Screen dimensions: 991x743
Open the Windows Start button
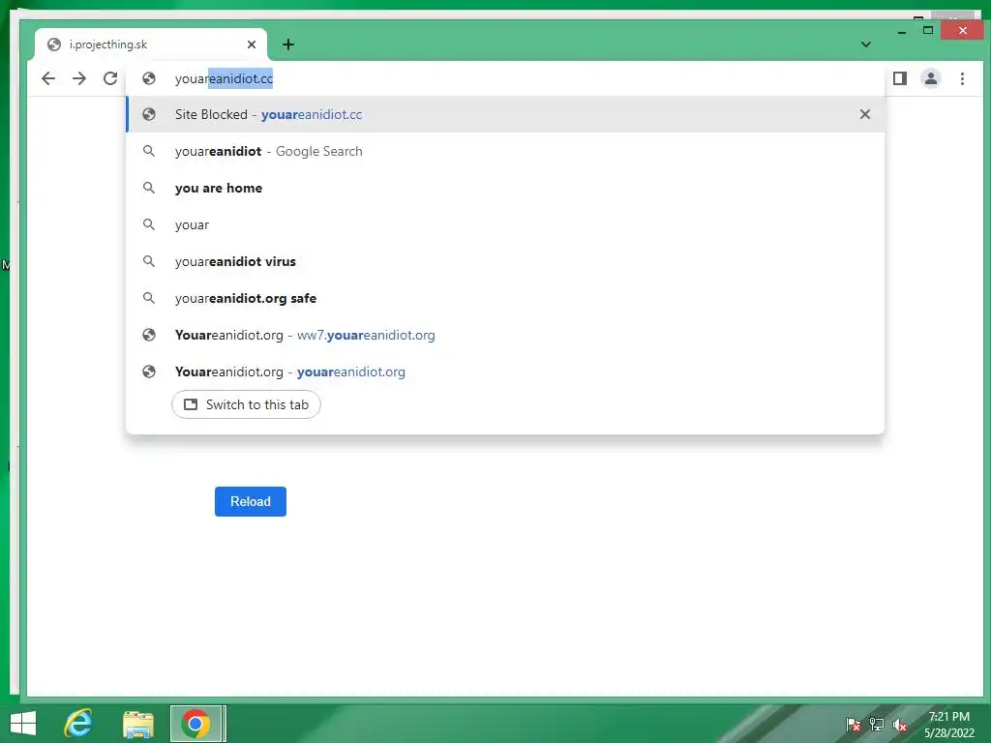pos(23,724)
